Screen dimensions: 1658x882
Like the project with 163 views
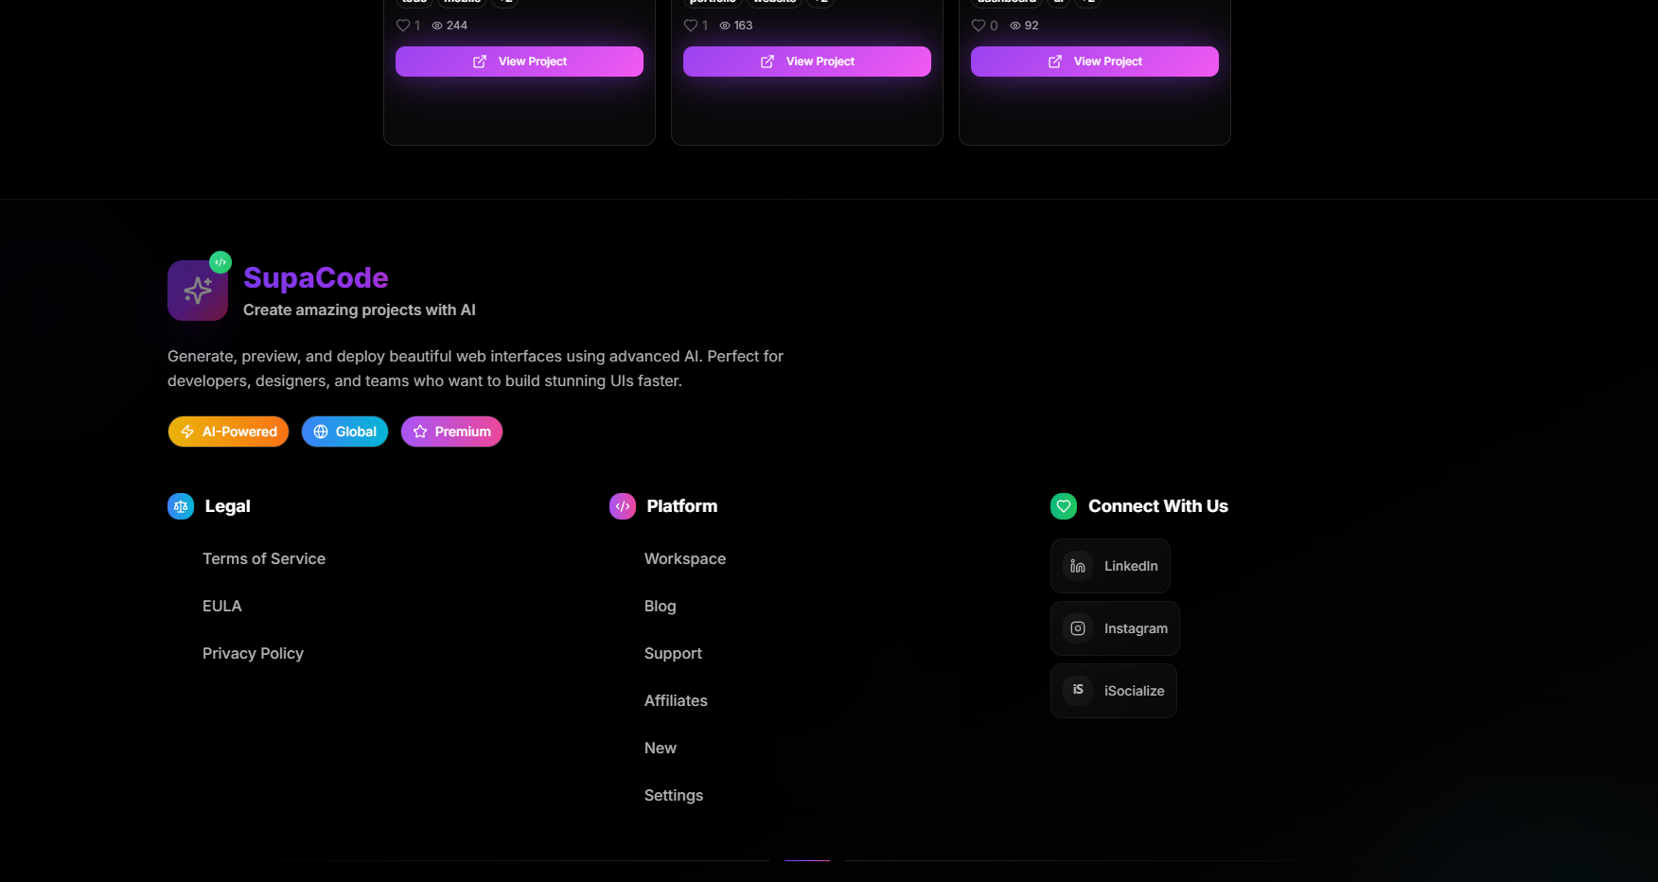691,26
